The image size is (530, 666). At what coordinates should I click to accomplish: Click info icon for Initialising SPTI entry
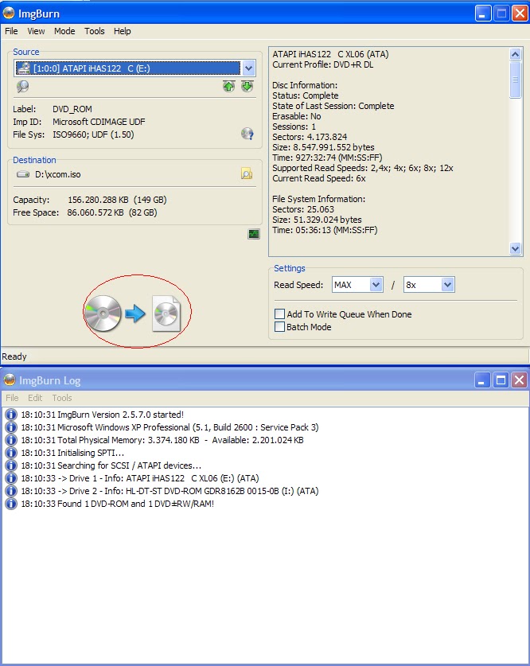click(x=11, y=453)
